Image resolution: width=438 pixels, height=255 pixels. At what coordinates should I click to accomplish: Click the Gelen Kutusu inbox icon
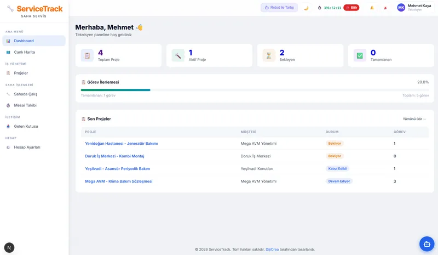(x=8, y=126)
